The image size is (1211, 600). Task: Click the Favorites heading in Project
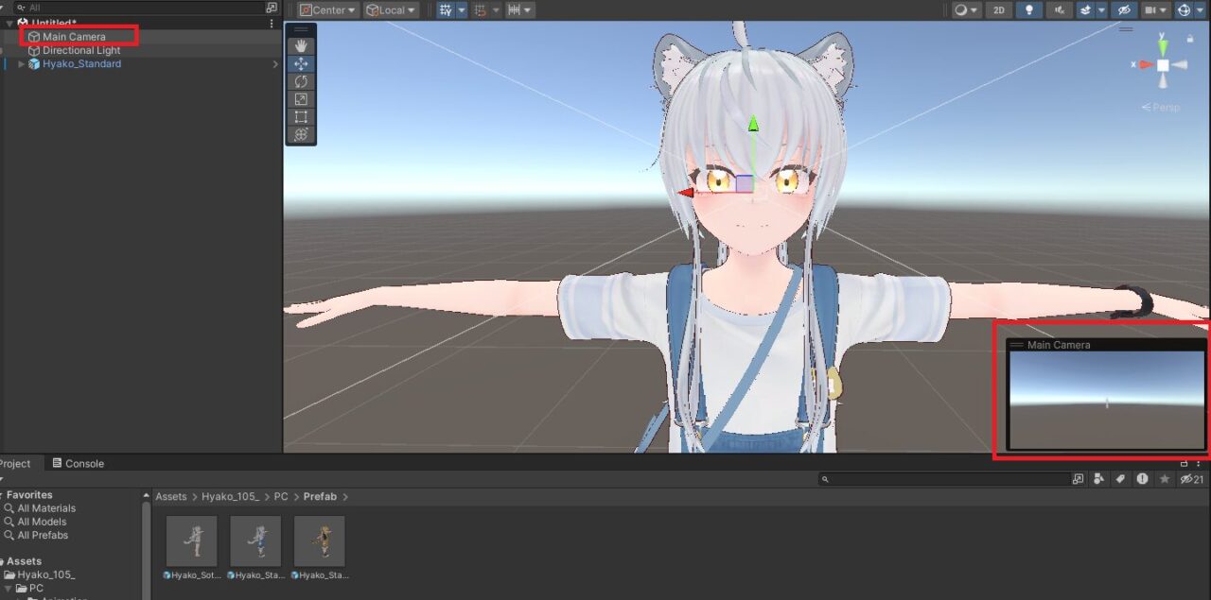pyautogui.click(x=29, y=495)
